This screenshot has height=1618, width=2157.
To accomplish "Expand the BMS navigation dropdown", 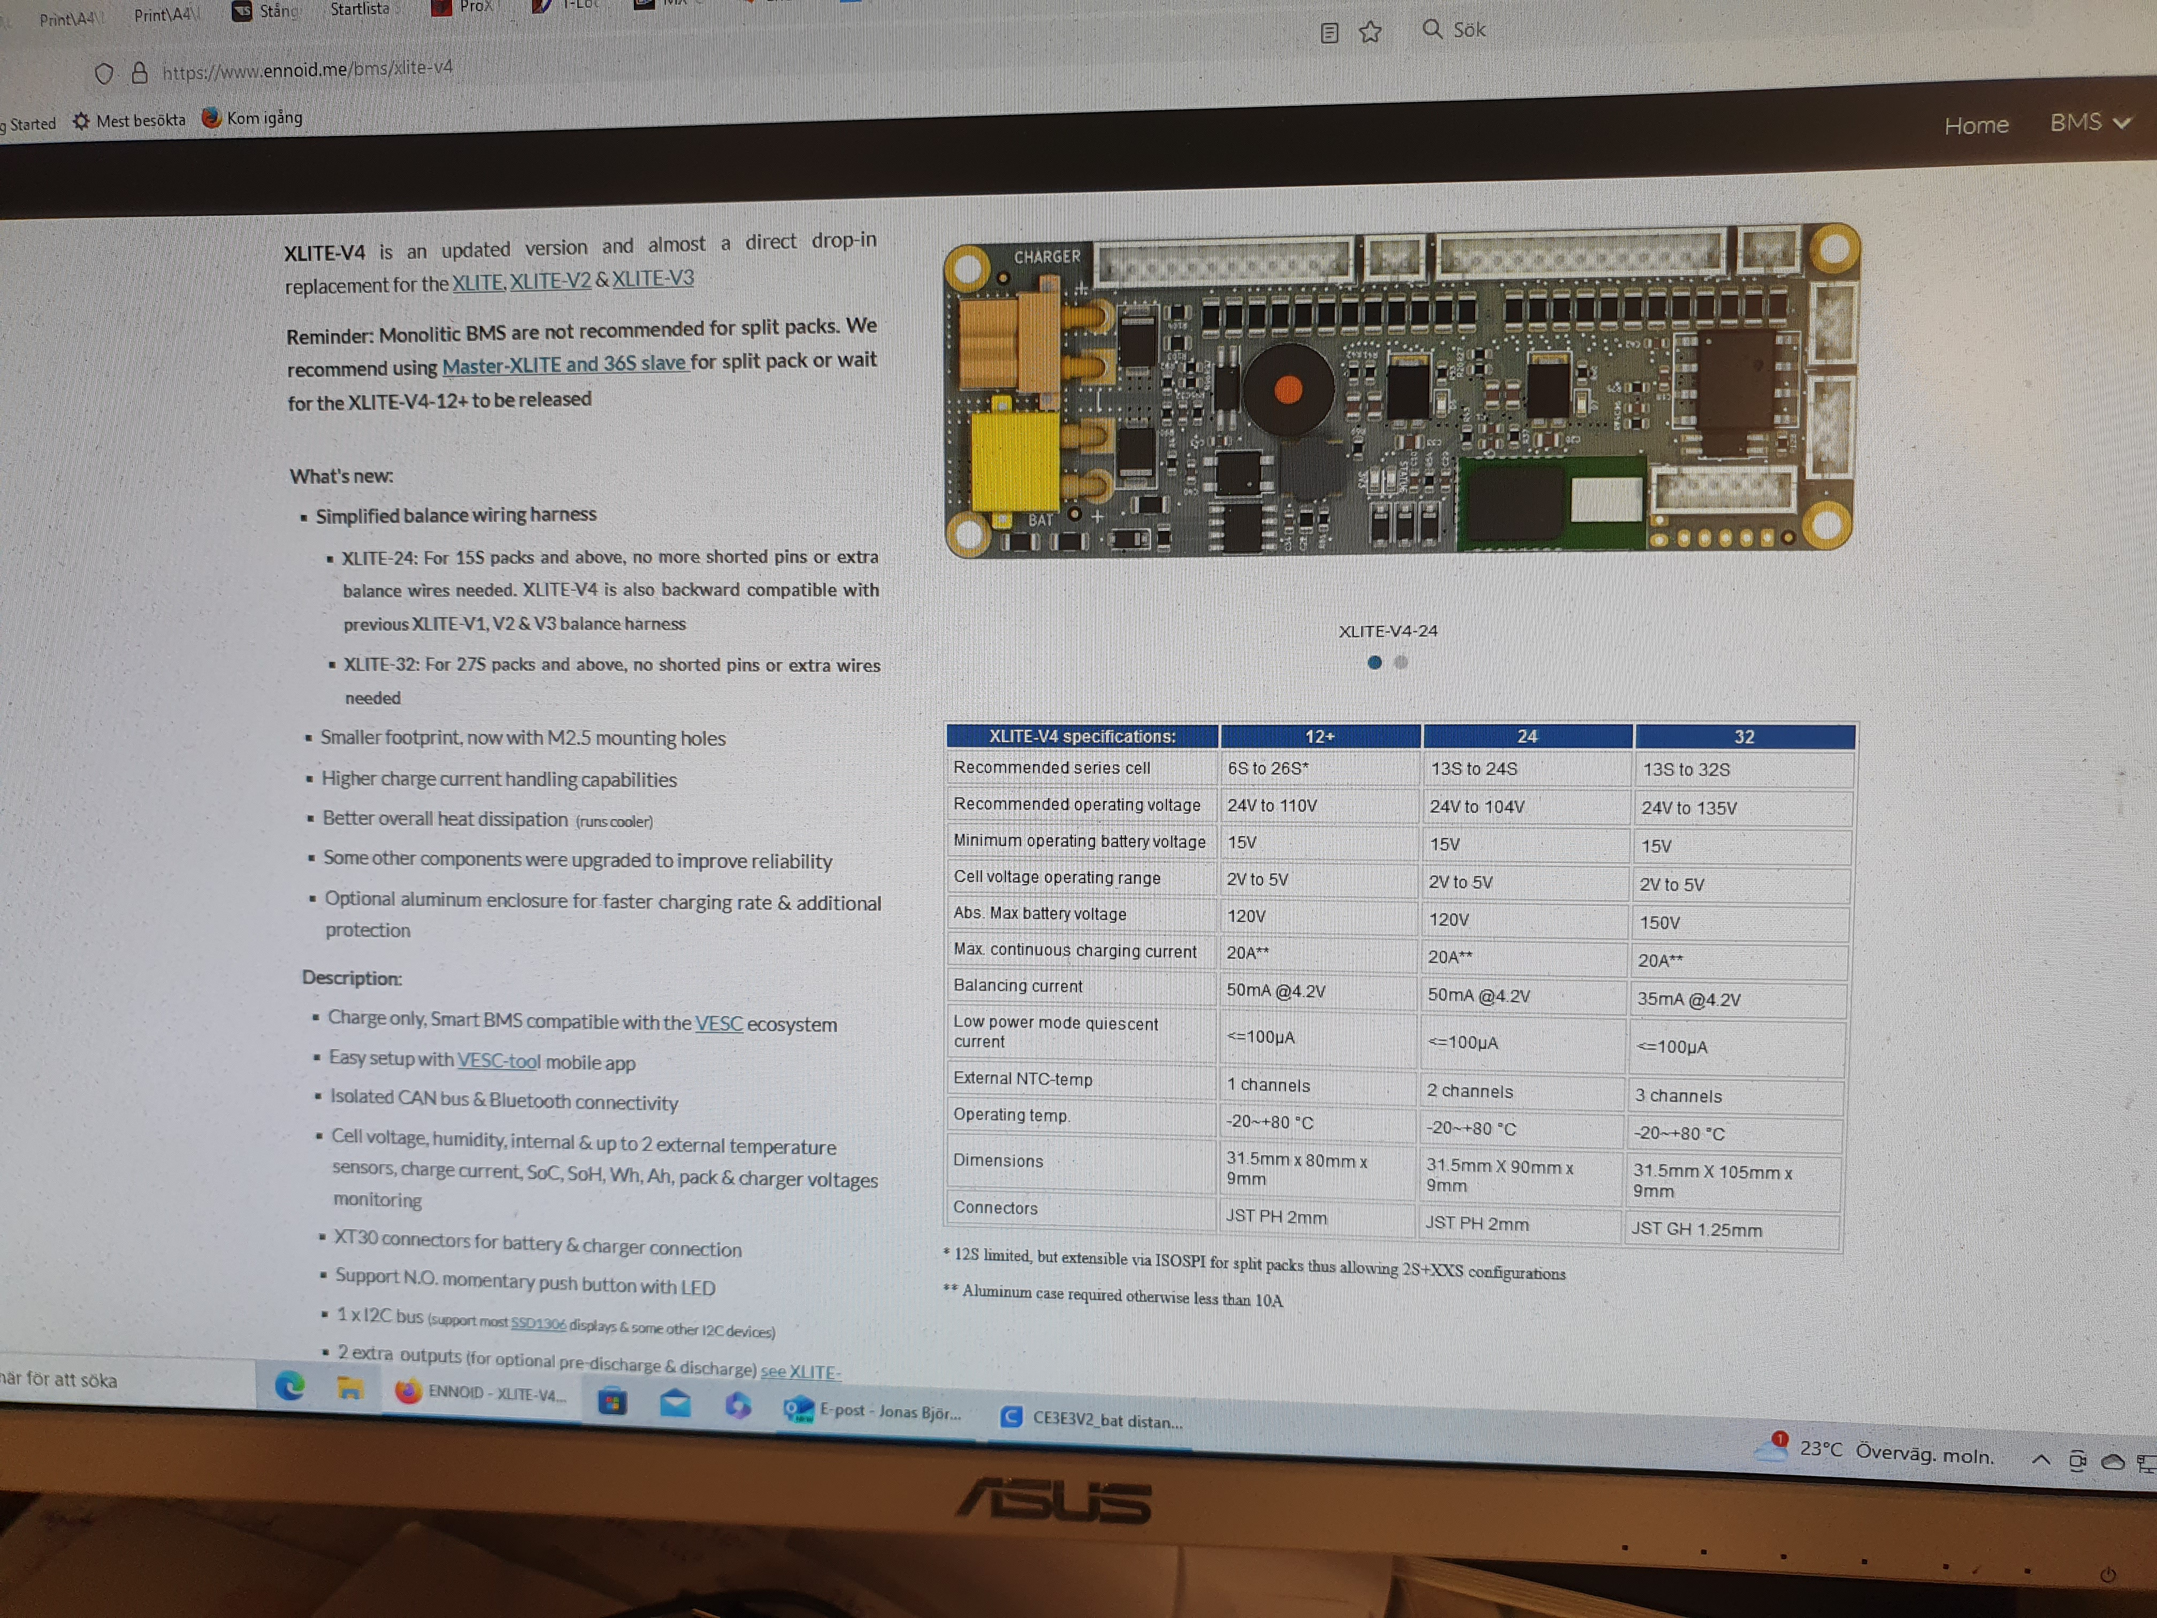I will coord(2090,123).
